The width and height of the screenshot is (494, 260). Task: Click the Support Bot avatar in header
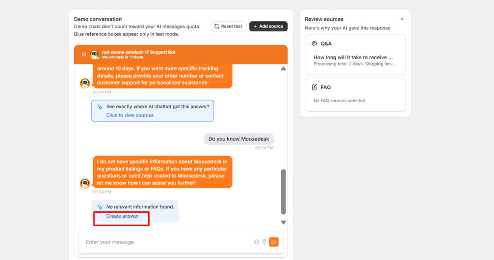coord(95,54)
